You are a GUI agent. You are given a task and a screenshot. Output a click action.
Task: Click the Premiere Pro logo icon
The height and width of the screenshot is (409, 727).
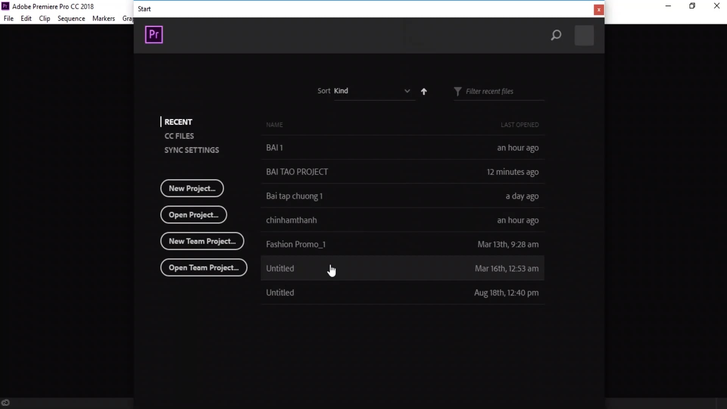(x=154, y=34)
